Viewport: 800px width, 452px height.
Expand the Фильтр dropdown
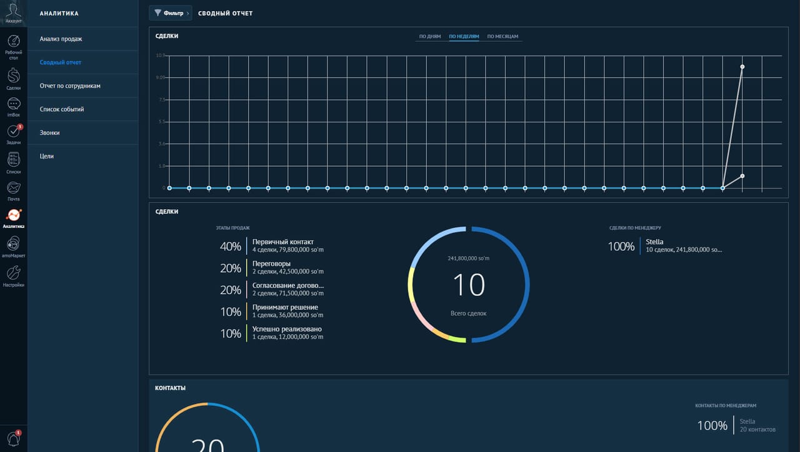click(x=171, y=13)
